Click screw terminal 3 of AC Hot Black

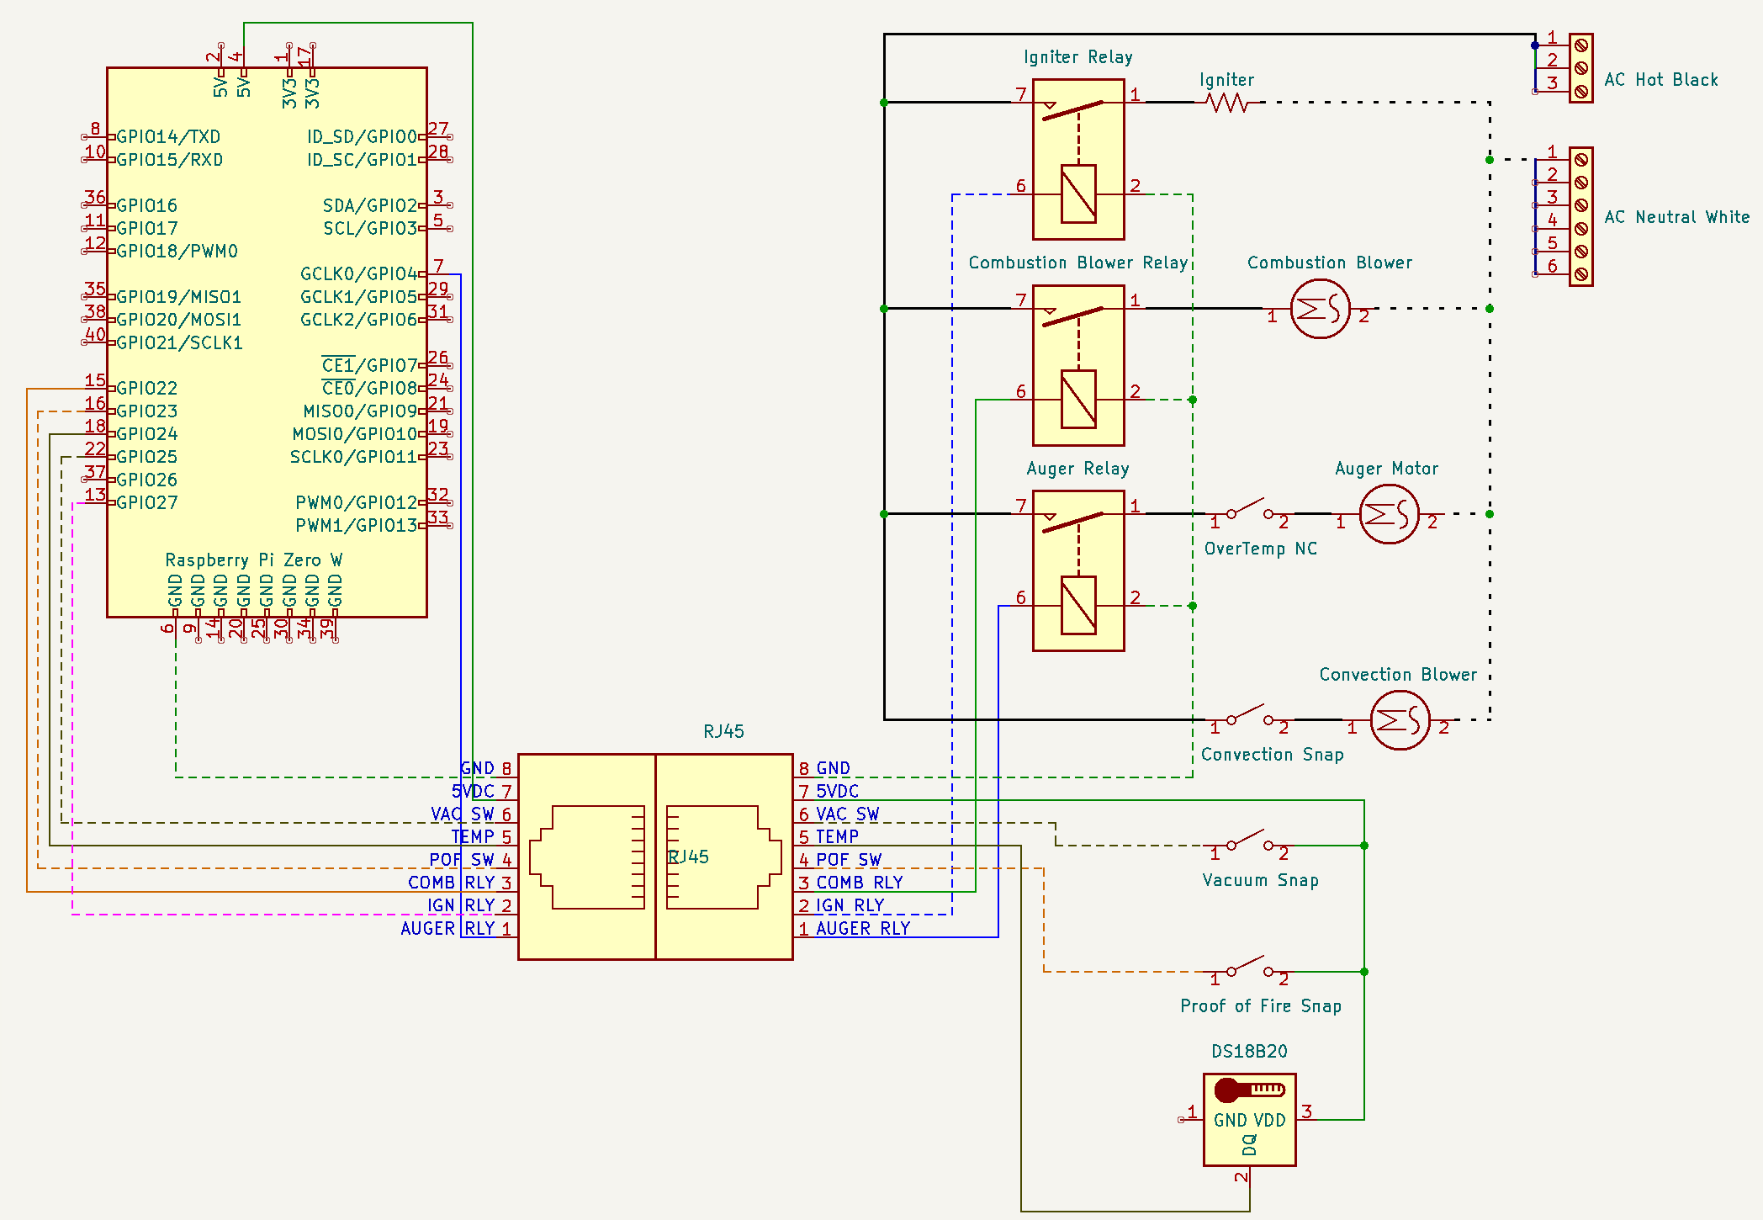[1581, 91]
